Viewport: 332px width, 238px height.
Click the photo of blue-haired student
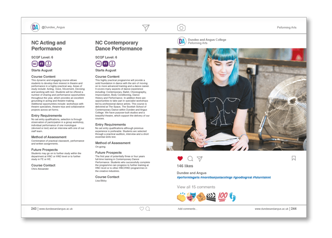pos(236,100)
